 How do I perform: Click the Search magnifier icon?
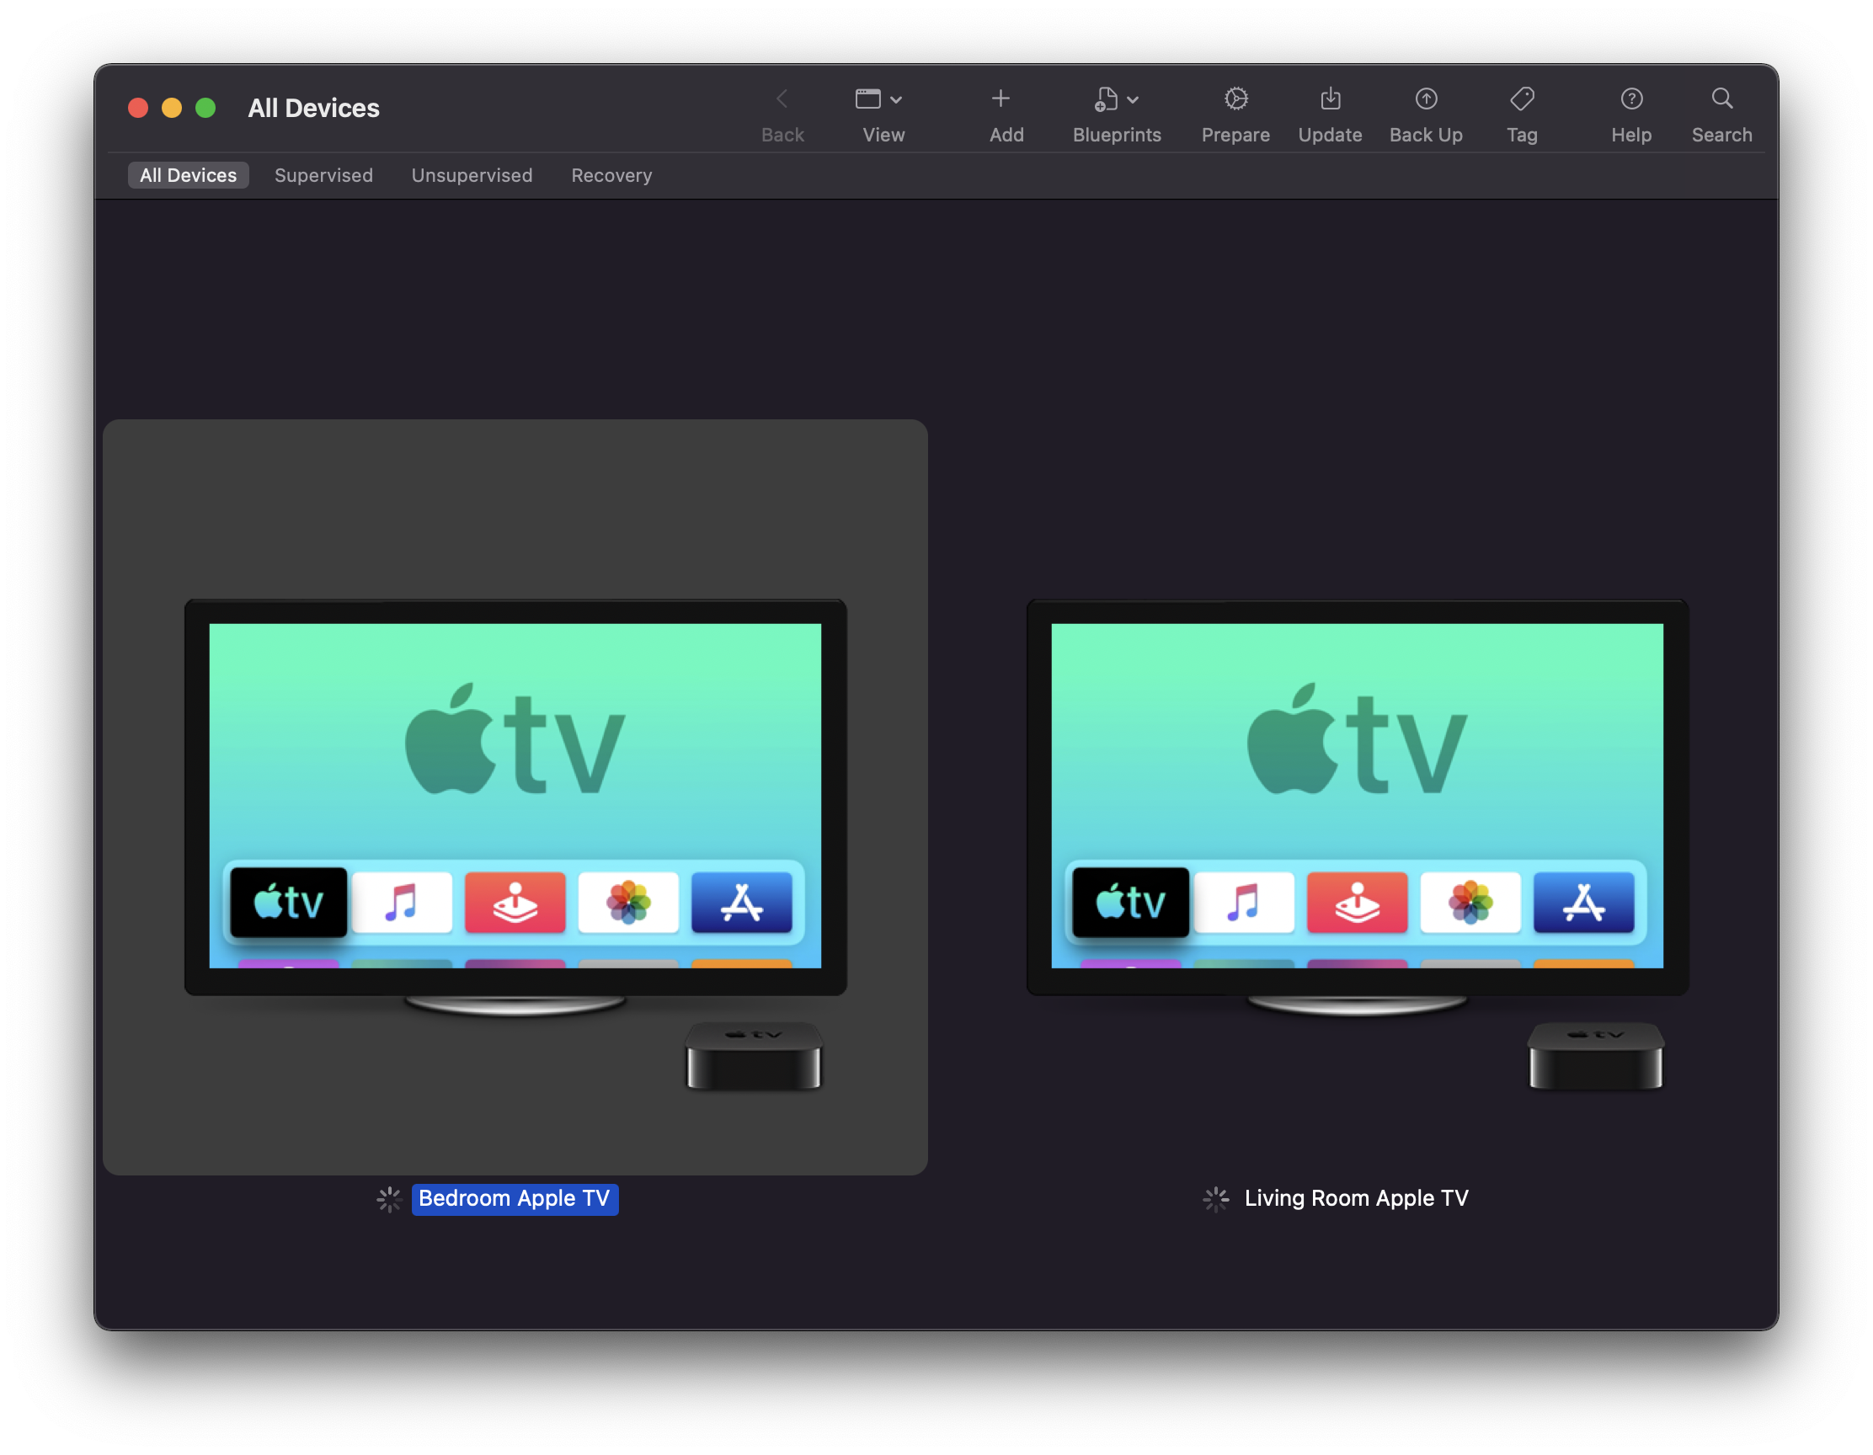[1721, 99]
